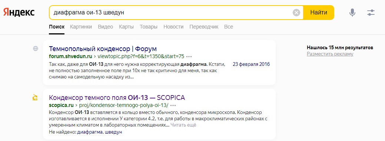
Task: Open search settings sliders icon
Action: 371,13
